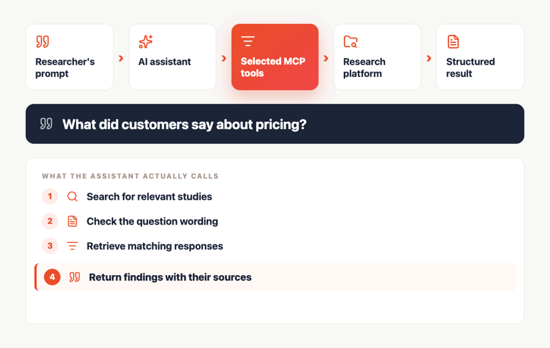Click the chevron between Researcher's prompt and AI assistant
The width and height of the screenshot is (550, 348).
click(121, 58)
